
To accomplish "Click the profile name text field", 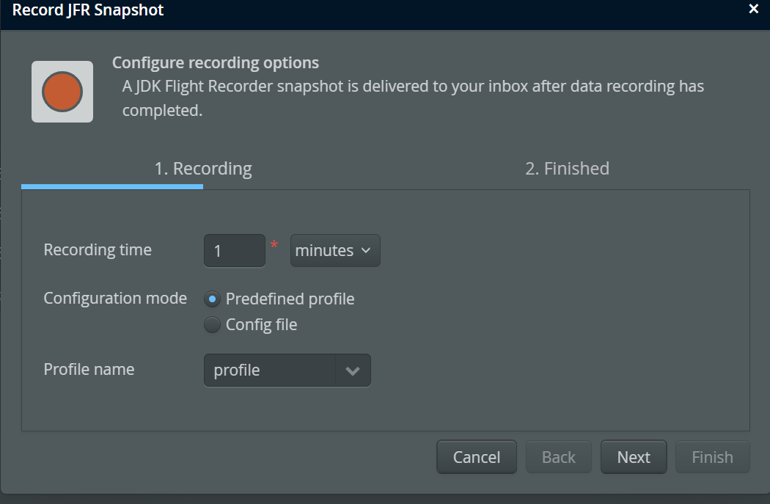I will (x=270, y=370).
